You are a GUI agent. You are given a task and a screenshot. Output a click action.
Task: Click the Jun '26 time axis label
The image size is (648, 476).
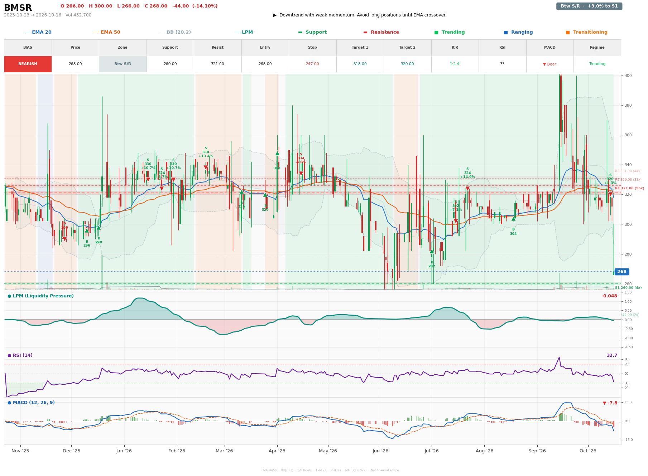(380, 451)
